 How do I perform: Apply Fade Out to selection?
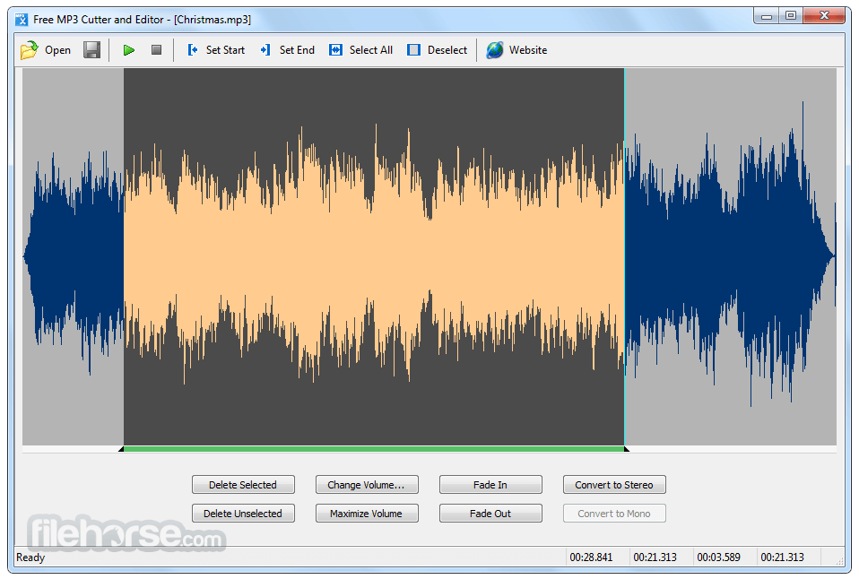click(490, 514)
